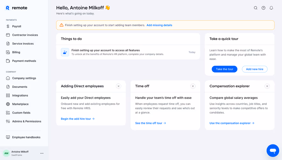Dismiss the Time off card
Viewport: 282px width, 160px height.
pyautogui.click(x=193, y=86)
